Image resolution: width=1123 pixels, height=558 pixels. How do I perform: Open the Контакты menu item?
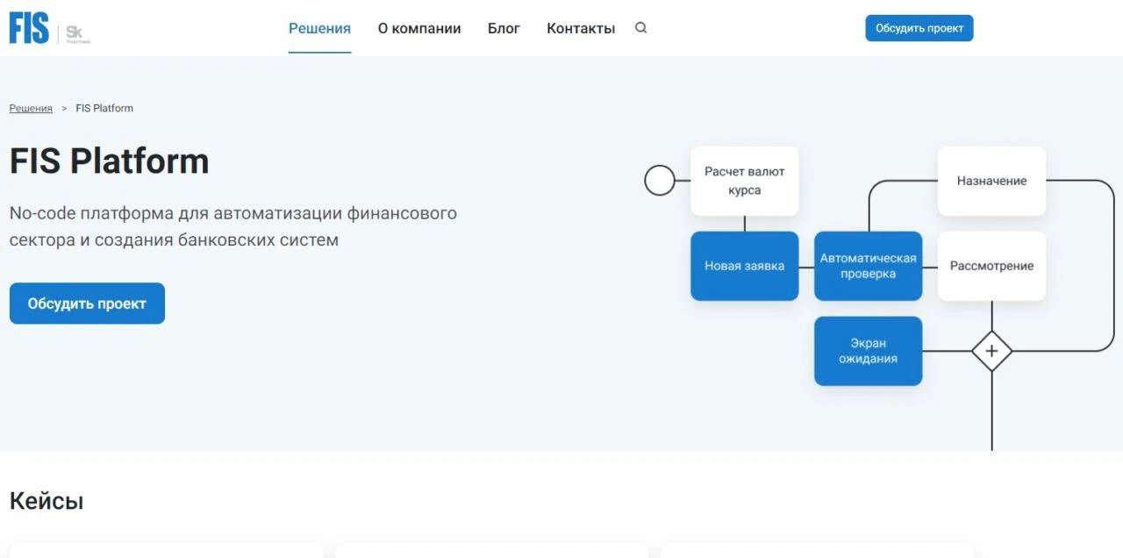click(581, 28)
